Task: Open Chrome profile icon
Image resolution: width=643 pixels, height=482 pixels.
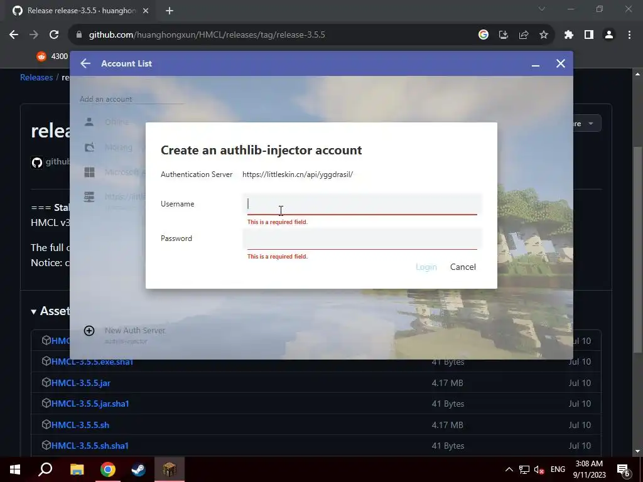Action: 609,35
